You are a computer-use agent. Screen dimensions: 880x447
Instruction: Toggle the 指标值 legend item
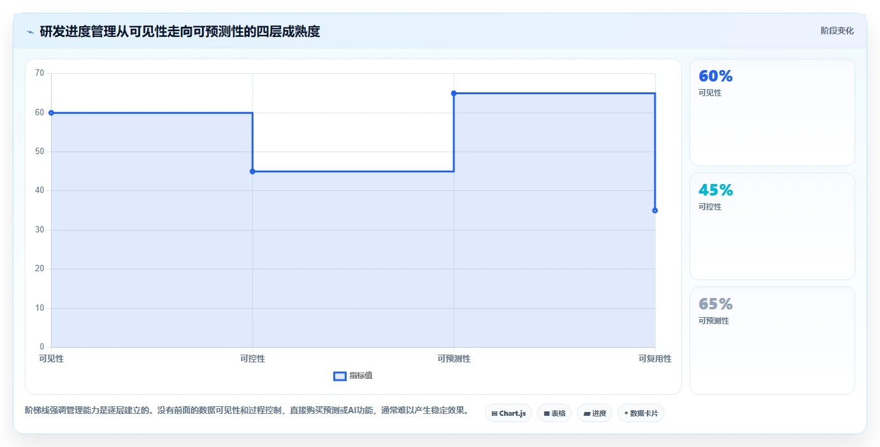pos(353,376)
